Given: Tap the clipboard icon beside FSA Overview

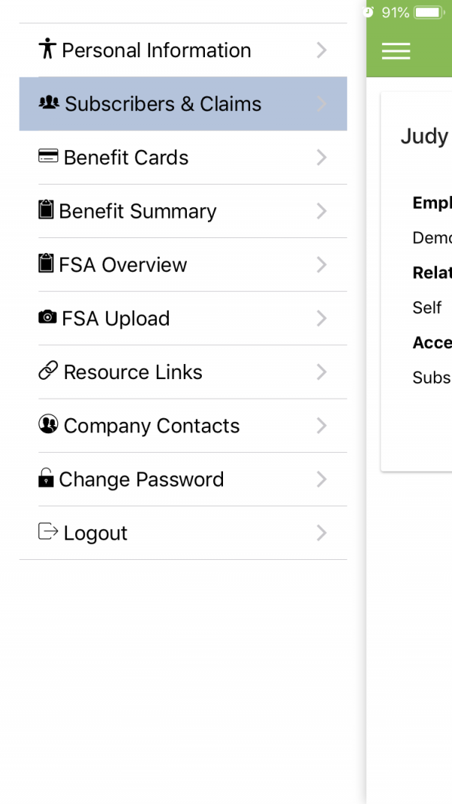Looking at the screenshot, I should point(46,263).
